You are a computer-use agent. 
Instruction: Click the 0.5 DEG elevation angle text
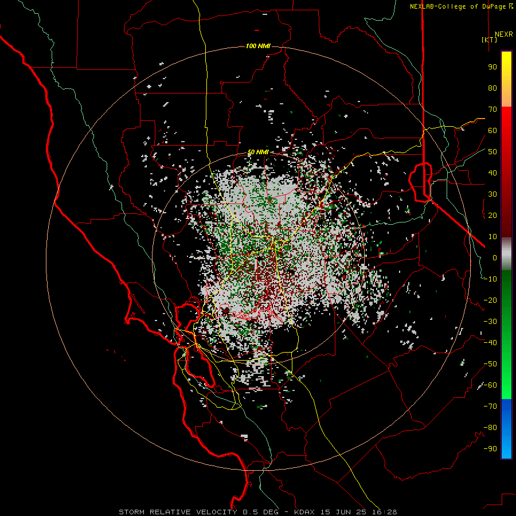[261, 512]
